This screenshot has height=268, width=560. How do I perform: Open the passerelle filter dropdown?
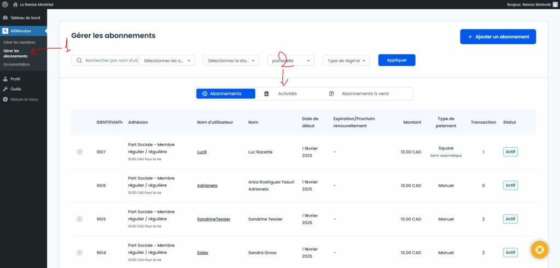coord(290,61)
